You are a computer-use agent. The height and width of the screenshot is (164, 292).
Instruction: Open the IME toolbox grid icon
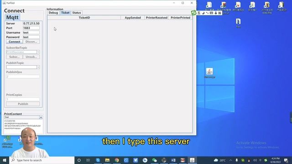[220, 13]
